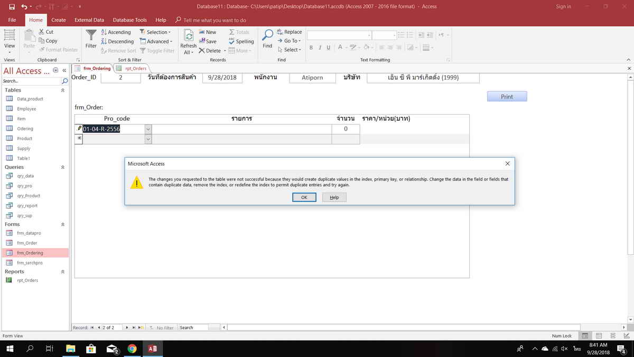Open File Explorer from taskbar
The image size is (634, 357).
click(70, 349)
